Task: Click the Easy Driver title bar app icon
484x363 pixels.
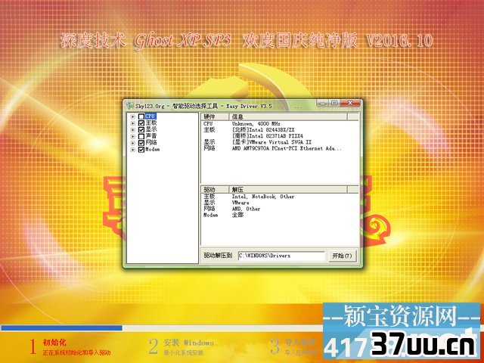Action: coord(130,106)
